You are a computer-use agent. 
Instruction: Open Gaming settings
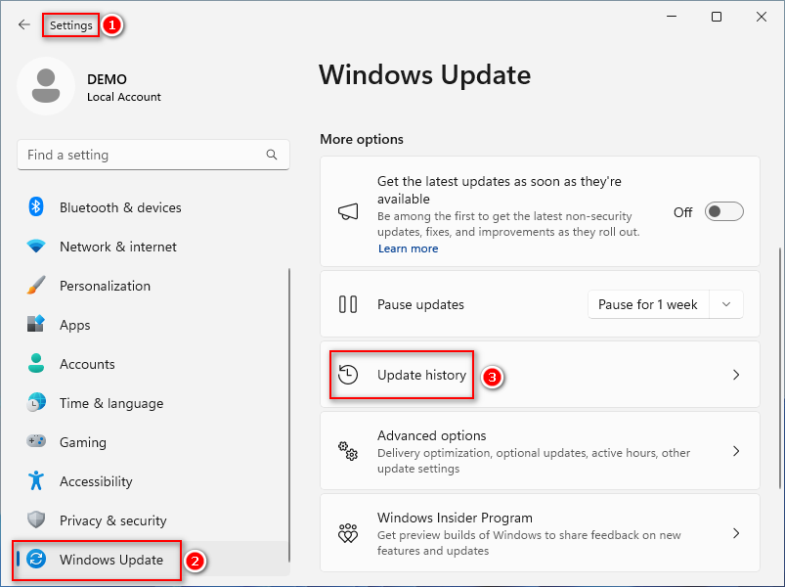coord(153,442)
